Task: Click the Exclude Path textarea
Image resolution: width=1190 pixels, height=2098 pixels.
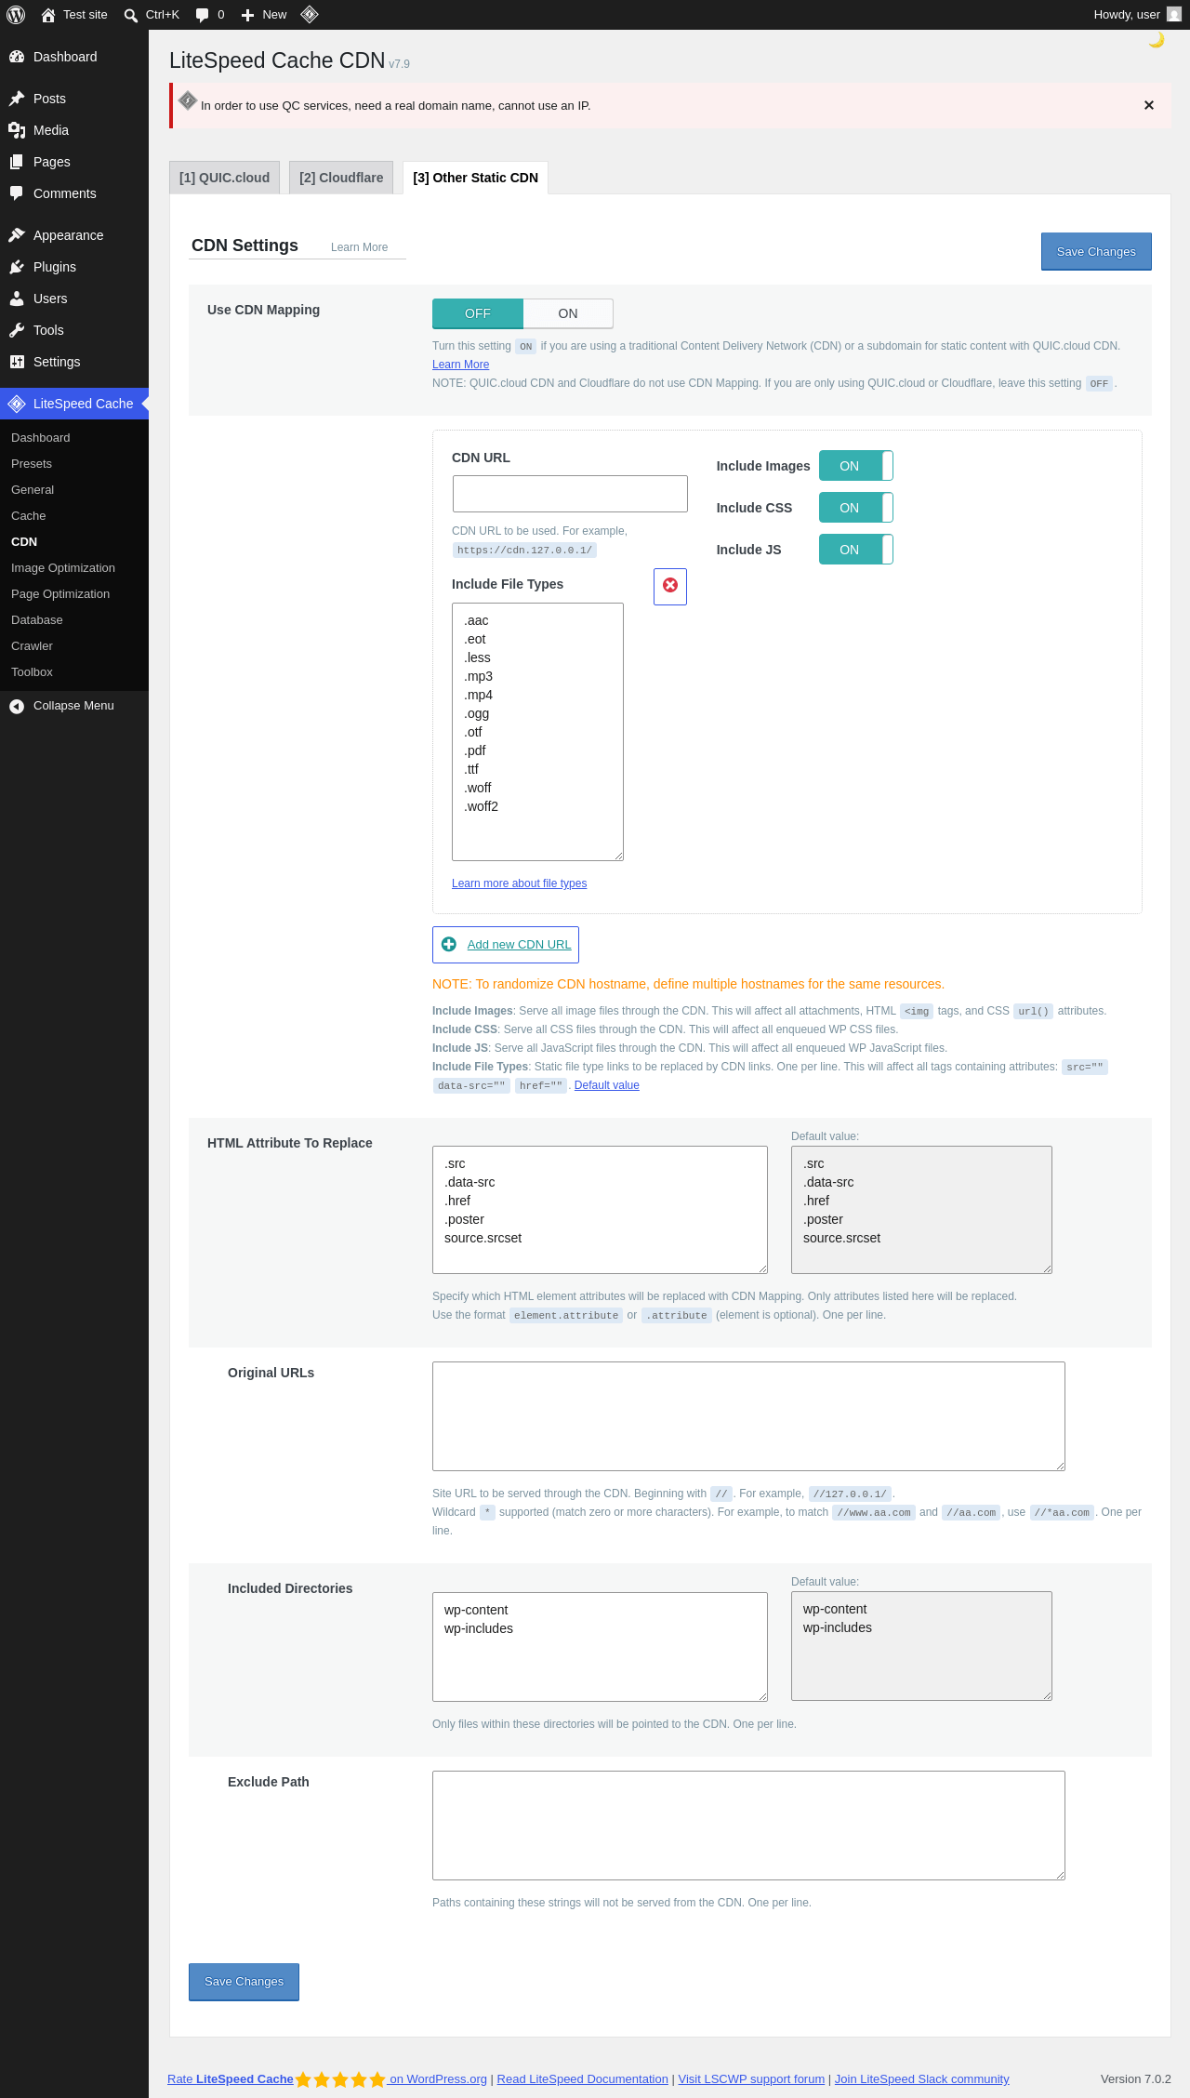Action: (x=748, y=1826)
